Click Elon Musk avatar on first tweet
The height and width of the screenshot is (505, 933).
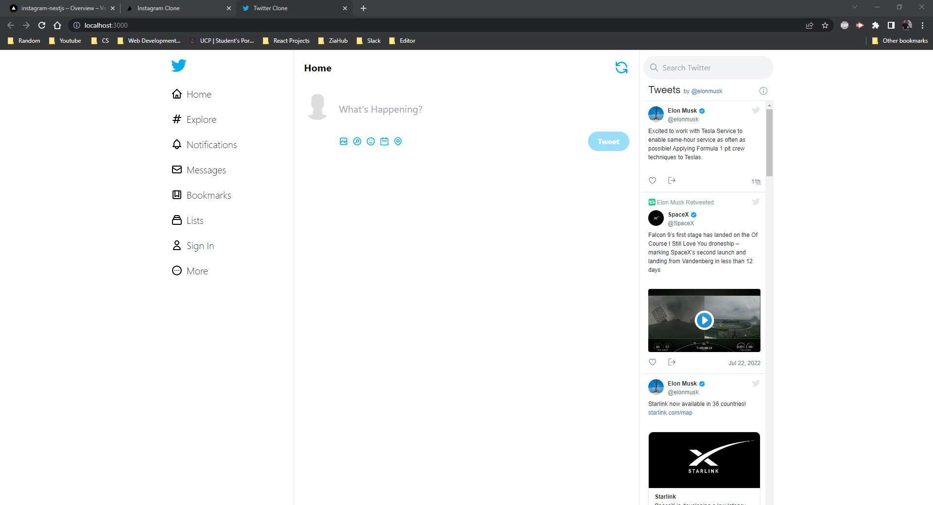coord(656,114)
